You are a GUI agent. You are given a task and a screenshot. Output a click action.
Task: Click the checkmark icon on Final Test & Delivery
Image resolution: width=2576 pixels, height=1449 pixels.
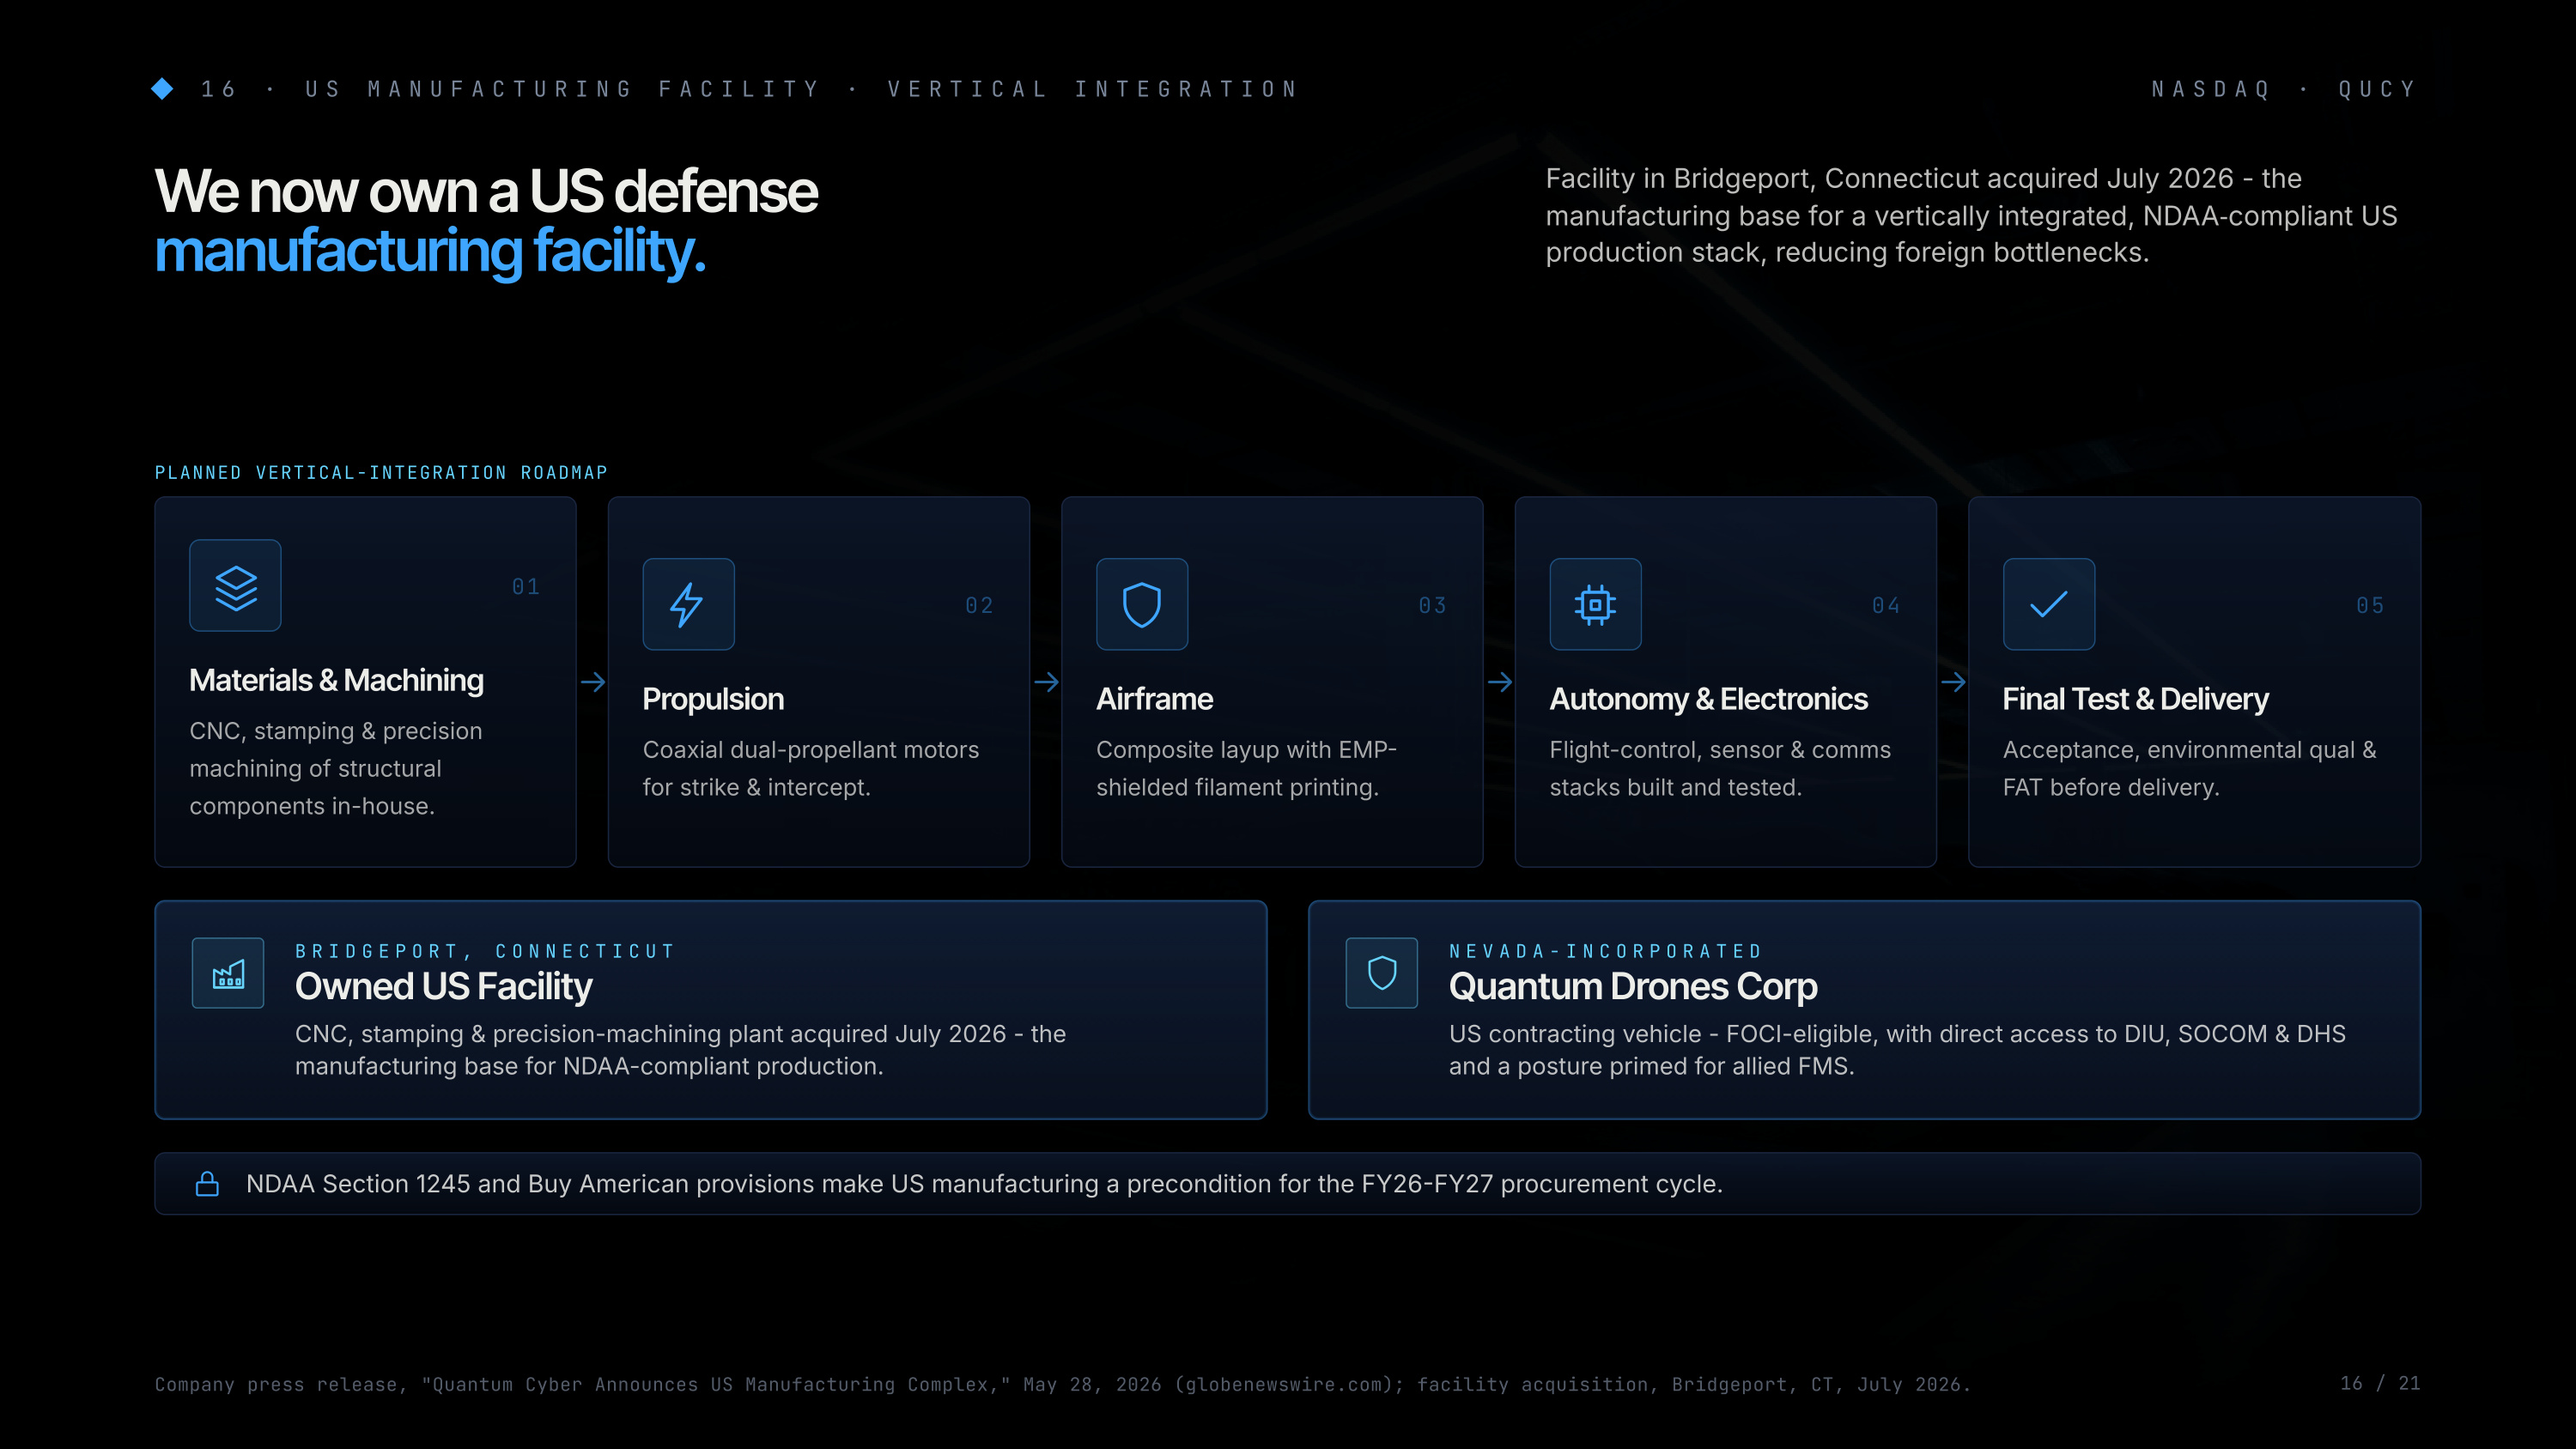click(2049, 605)
